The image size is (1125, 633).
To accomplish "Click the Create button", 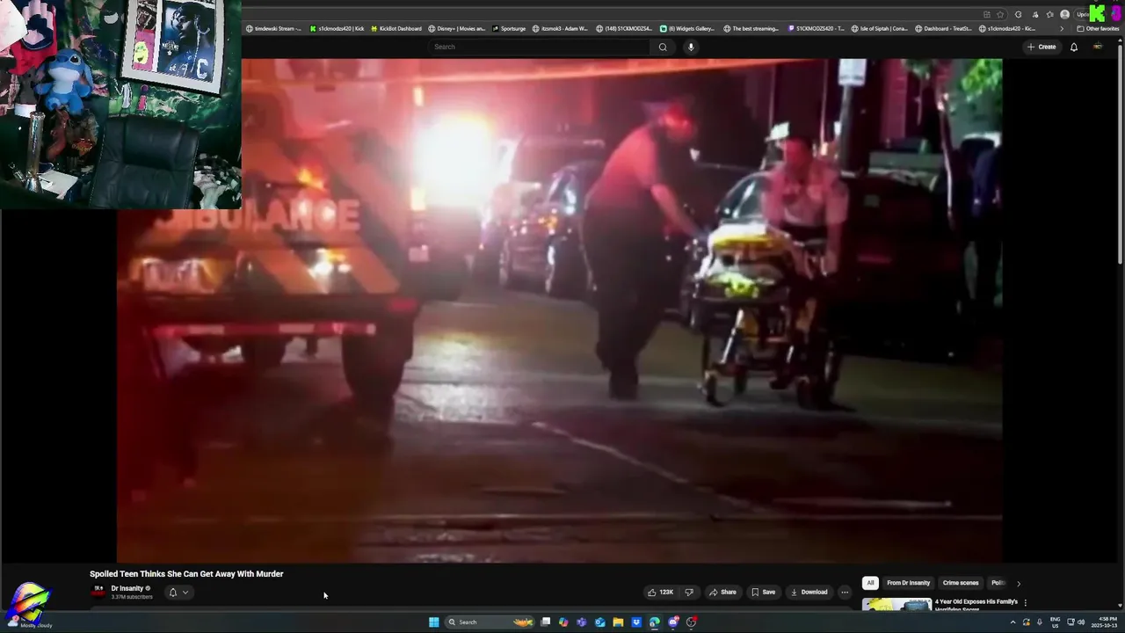I will [1042, 47].
